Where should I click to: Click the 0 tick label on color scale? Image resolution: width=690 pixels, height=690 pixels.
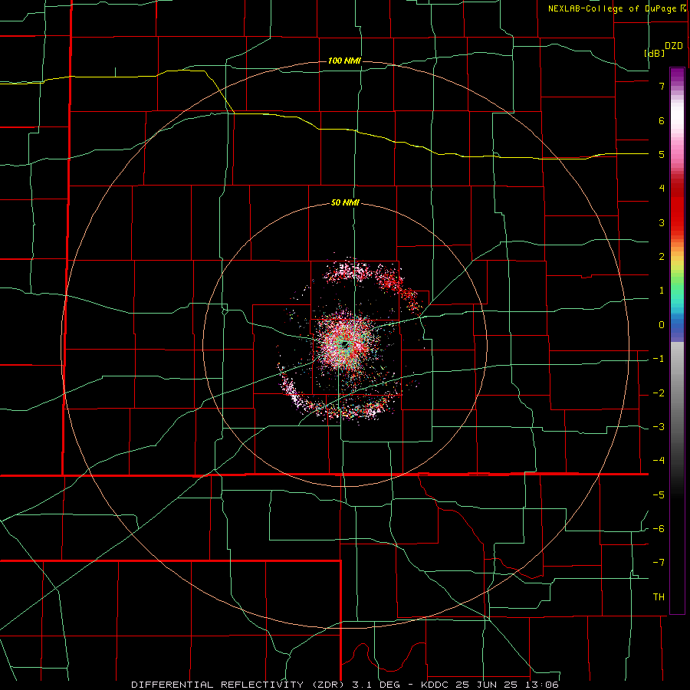(x=662, y=325)
